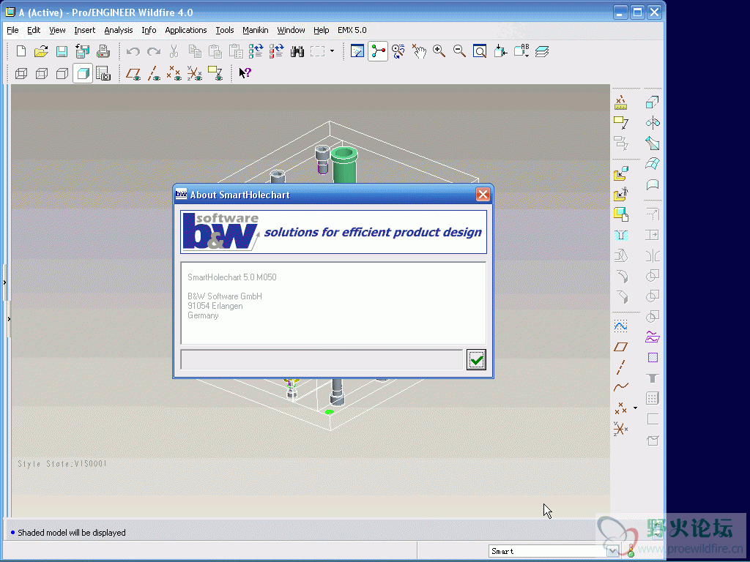Screen dimensions: 750x562
Task: Open the EMX 5.0 menu
Action: tap(352, 30)
